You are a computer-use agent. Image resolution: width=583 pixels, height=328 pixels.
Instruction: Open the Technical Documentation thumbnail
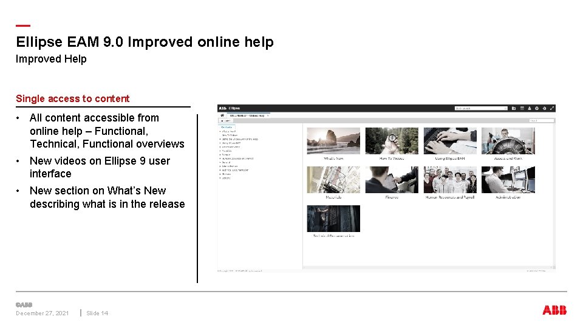point(333,219)
